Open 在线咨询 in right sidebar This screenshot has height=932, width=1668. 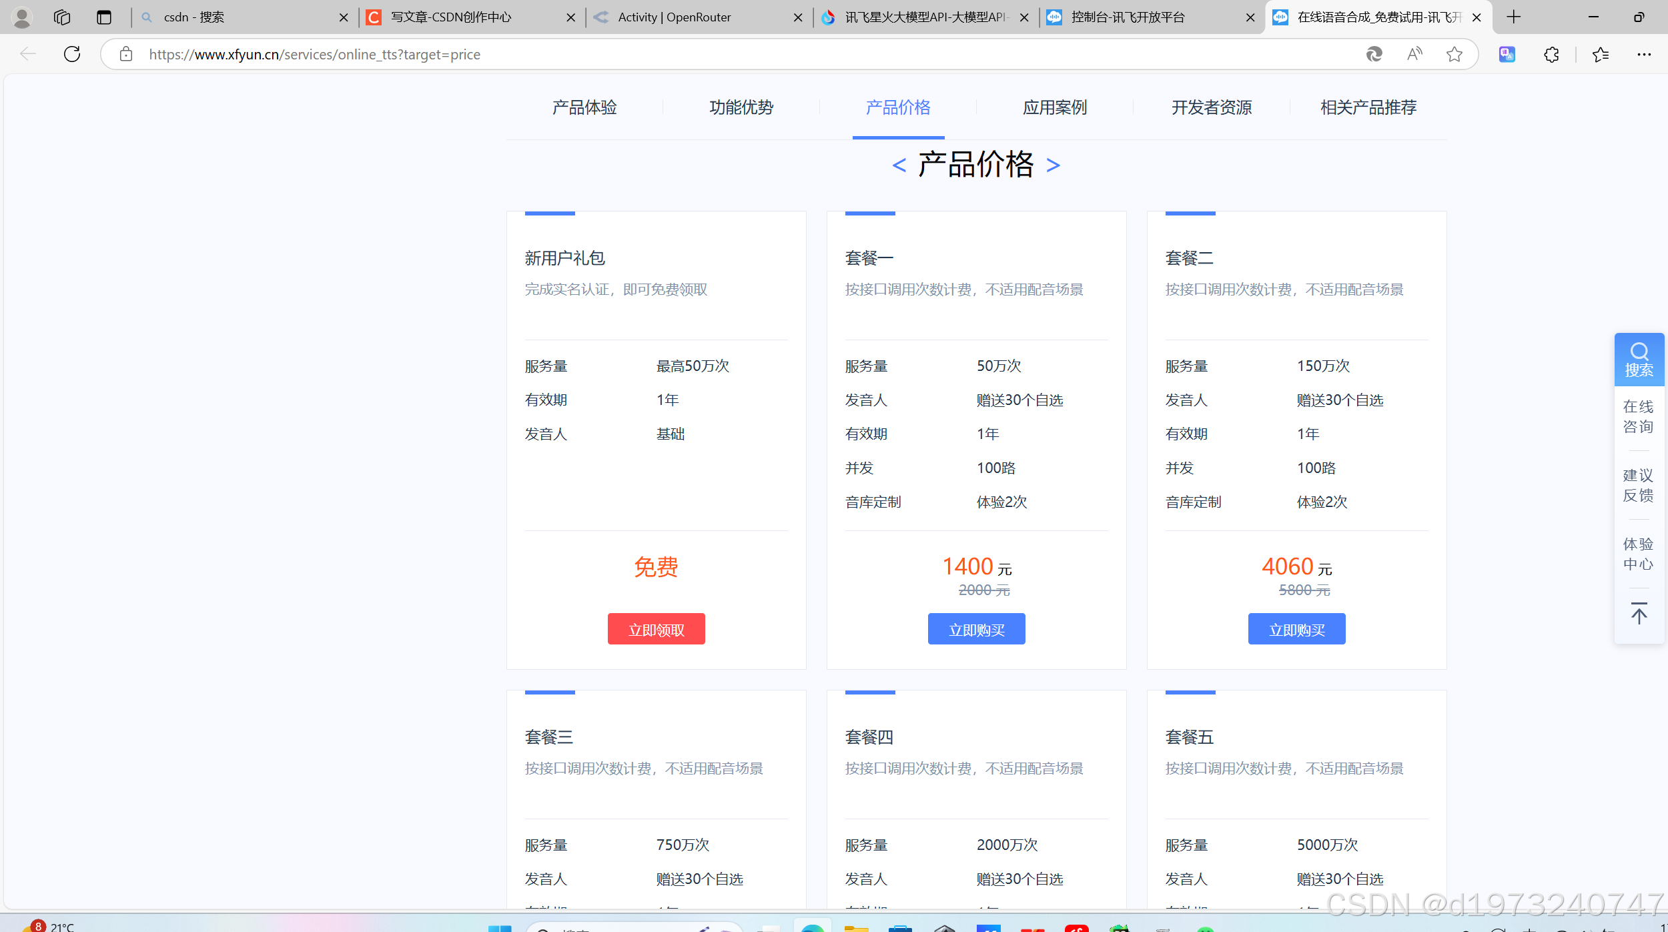coord(1639,416)
